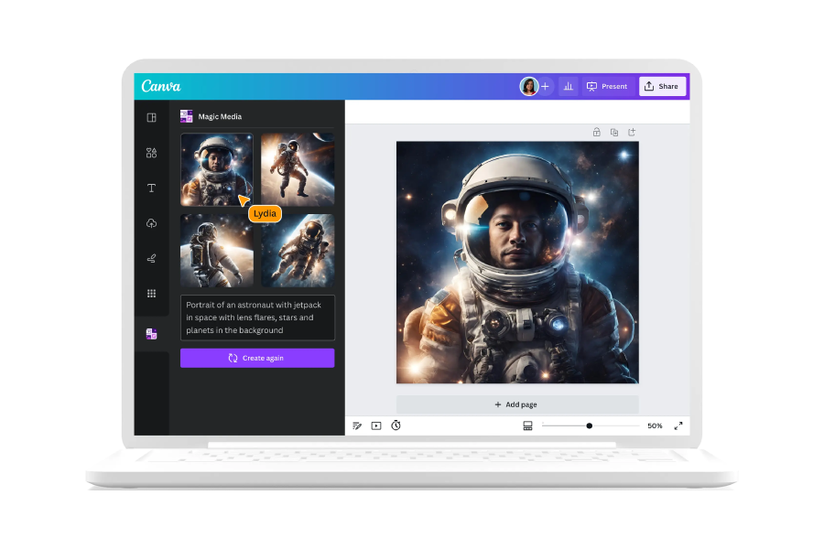This screenshot has width=824, height=549.
Task: Click the user profile avatar
Action: (x=528, y=86)
